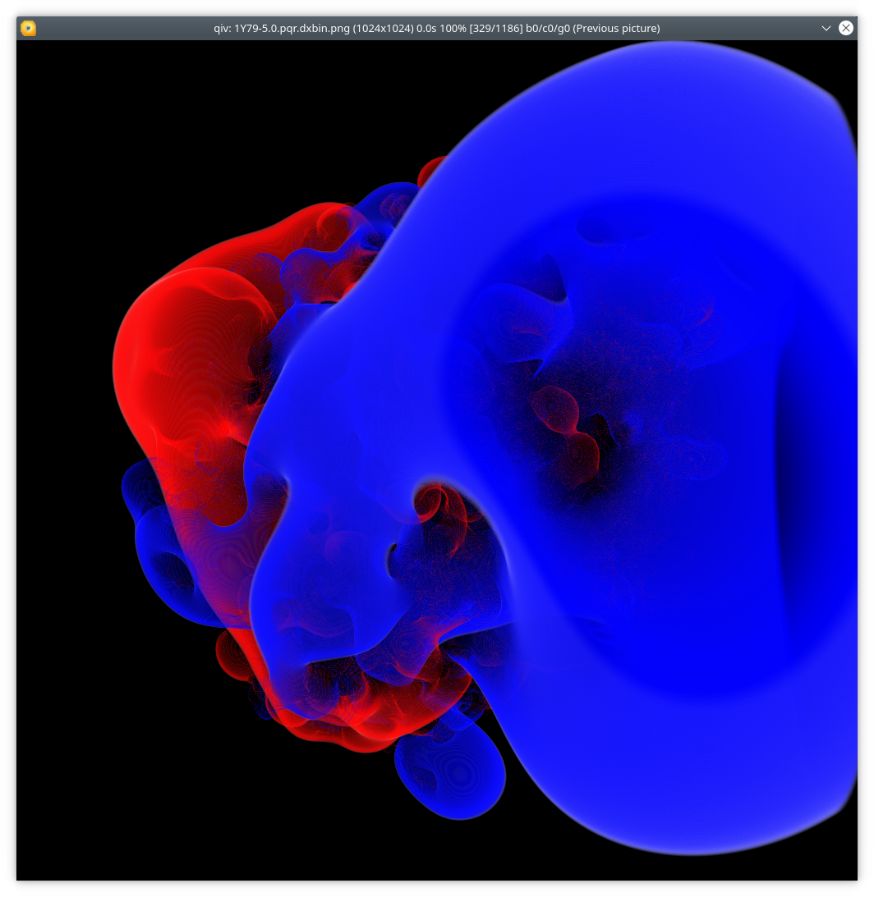Open the titlebar chevron dropdown menu

pos(826,28)
